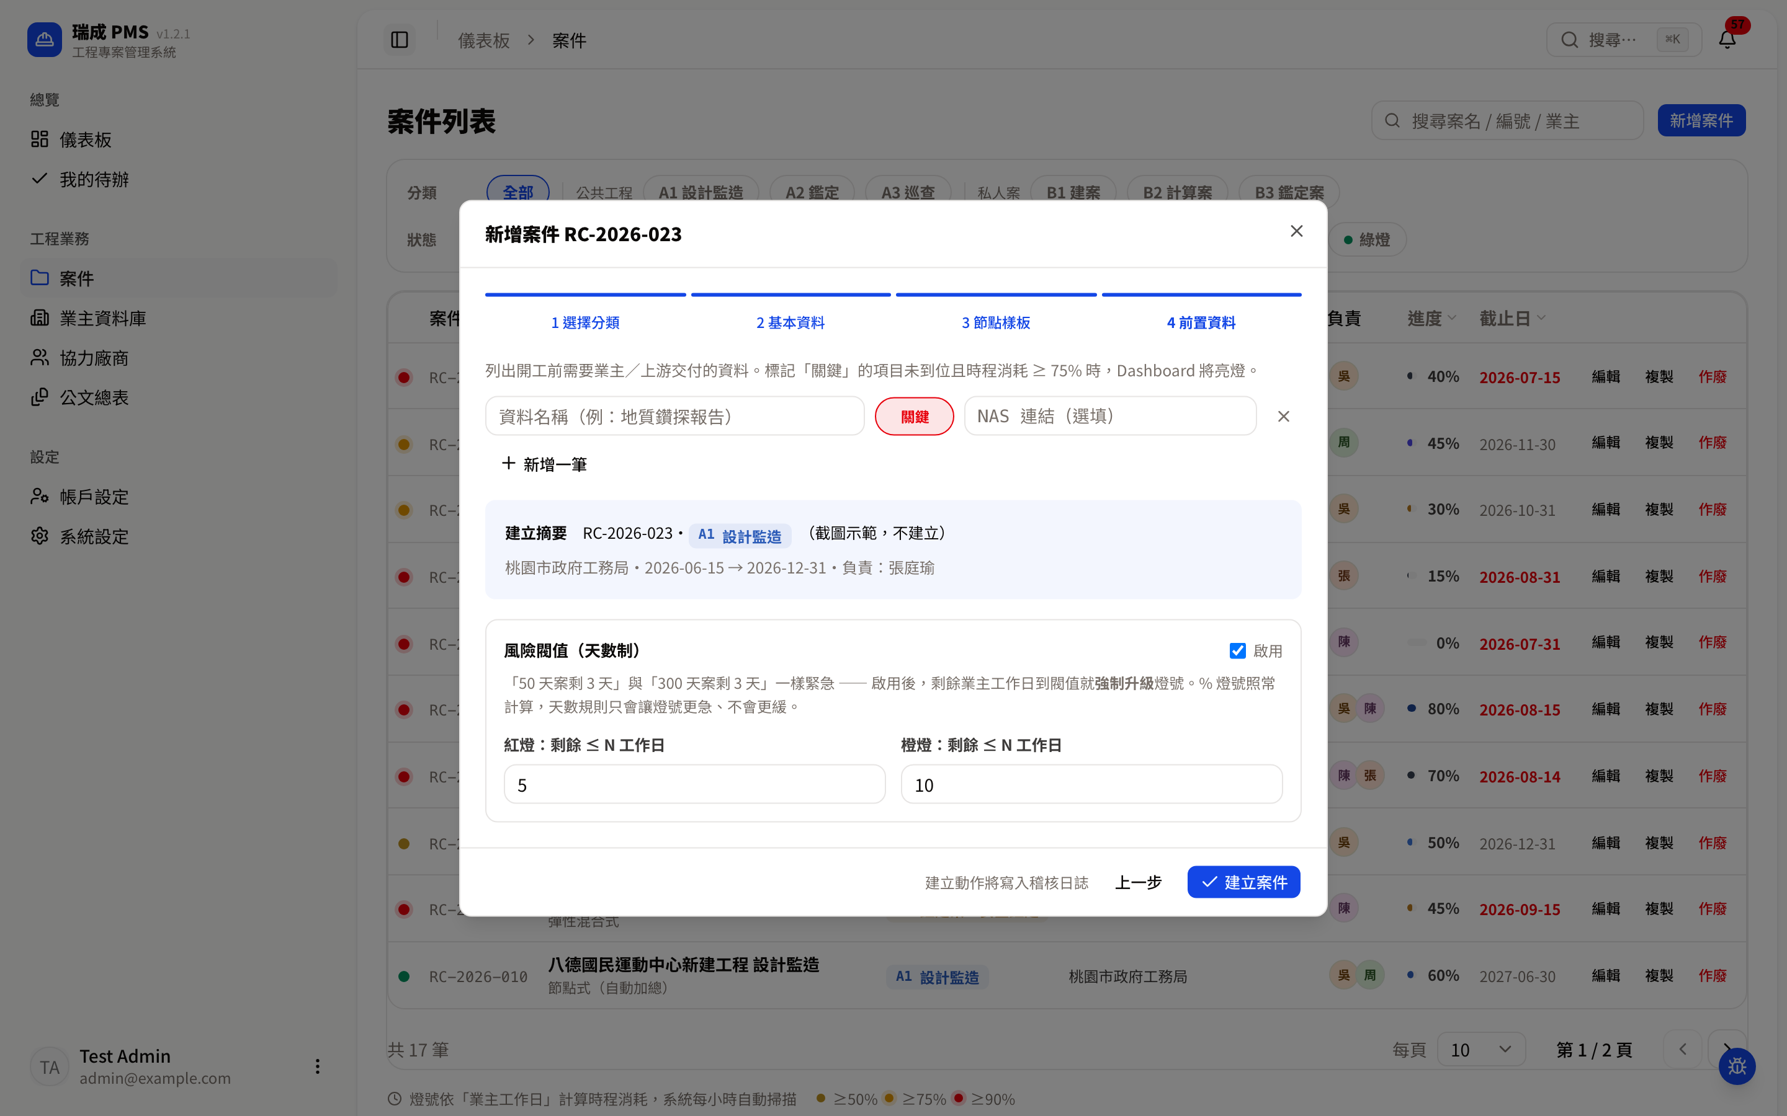
Task: Open the 每頁 10 rows dropdown
Action: coord(1481,1050)
